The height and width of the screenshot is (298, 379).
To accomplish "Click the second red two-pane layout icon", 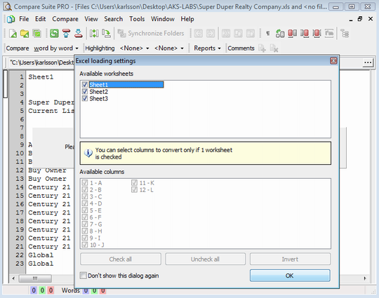I will (x=305, y=34).
